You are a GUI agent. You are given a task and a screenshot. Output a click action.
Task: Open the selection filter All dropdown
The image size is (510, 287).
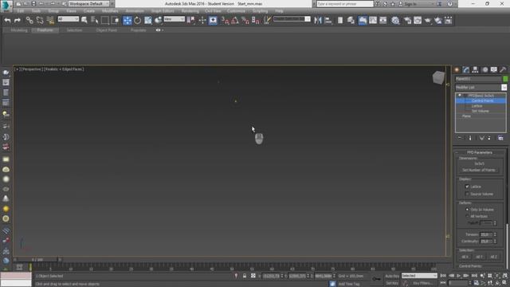(x=69, y=19)
